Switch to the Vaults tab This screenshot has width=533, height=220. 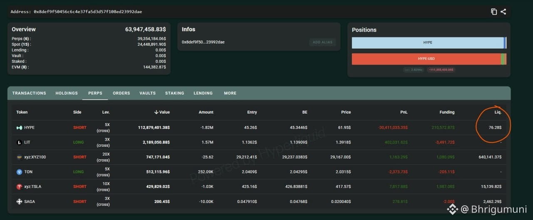(x=147, y=93)
